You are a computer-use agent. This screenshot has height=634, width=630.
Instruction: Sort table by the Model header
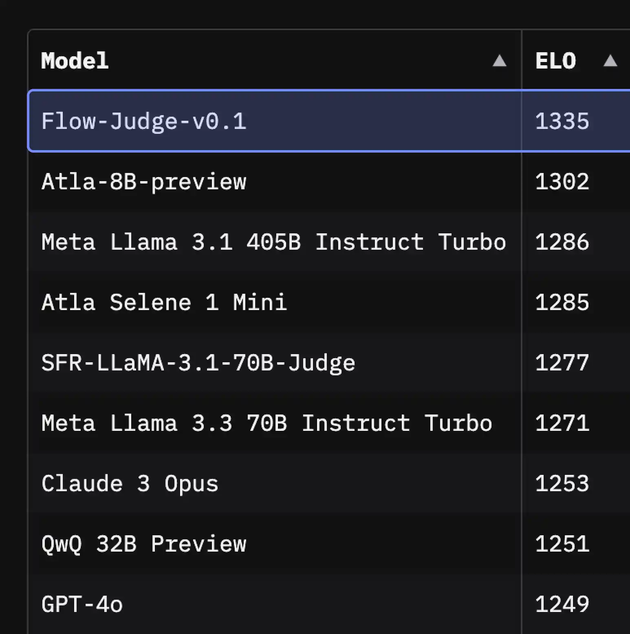point(75,60)
